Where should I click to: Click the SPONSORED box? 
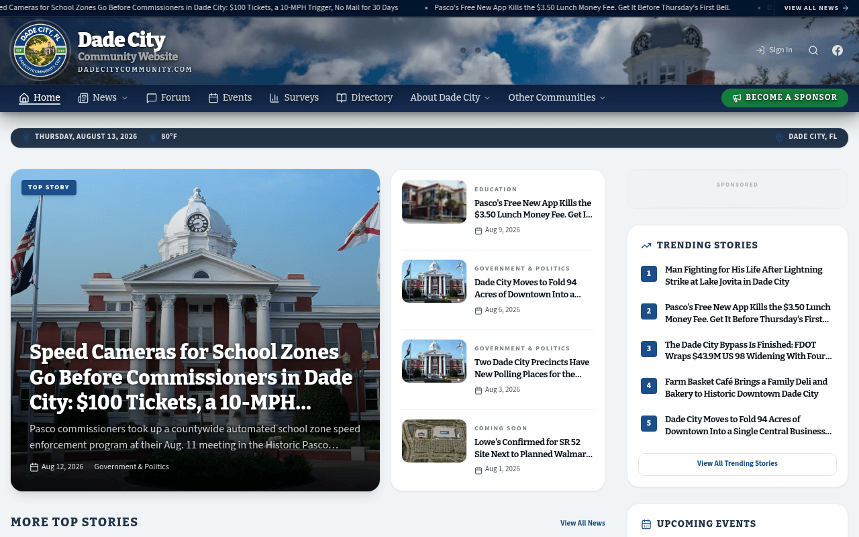click(737, 189)
